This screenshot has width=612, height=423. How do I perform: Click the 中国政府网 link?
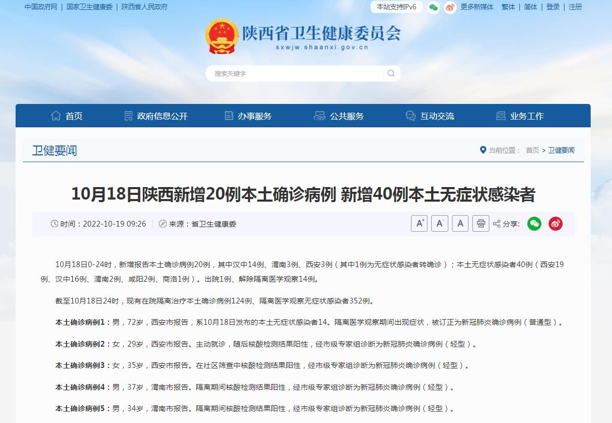[x=41, y=7]
